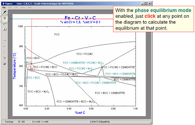Select the blue line drawing tool
Viewport: 195px width, 125px height.
point(5,24)
